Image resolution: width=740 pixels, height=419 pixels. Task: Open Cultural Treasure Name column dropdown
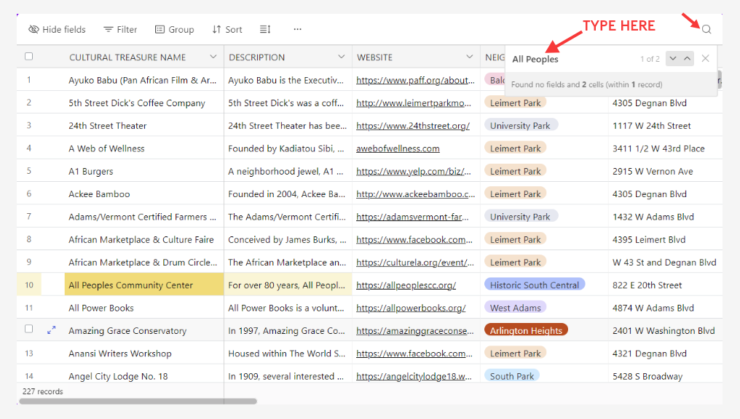213,57
